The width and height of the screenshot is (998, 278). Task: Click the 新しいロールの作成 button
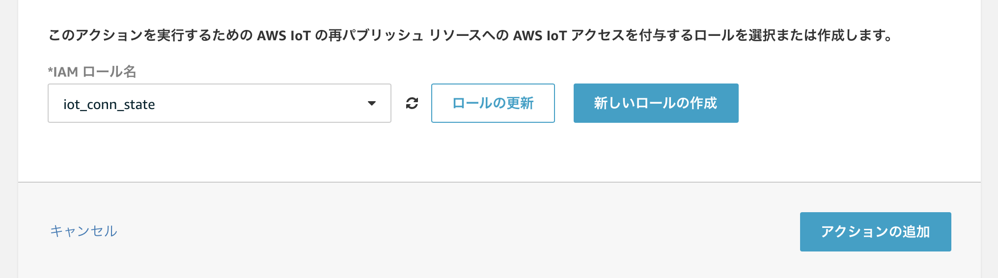[x=656, y=103]
